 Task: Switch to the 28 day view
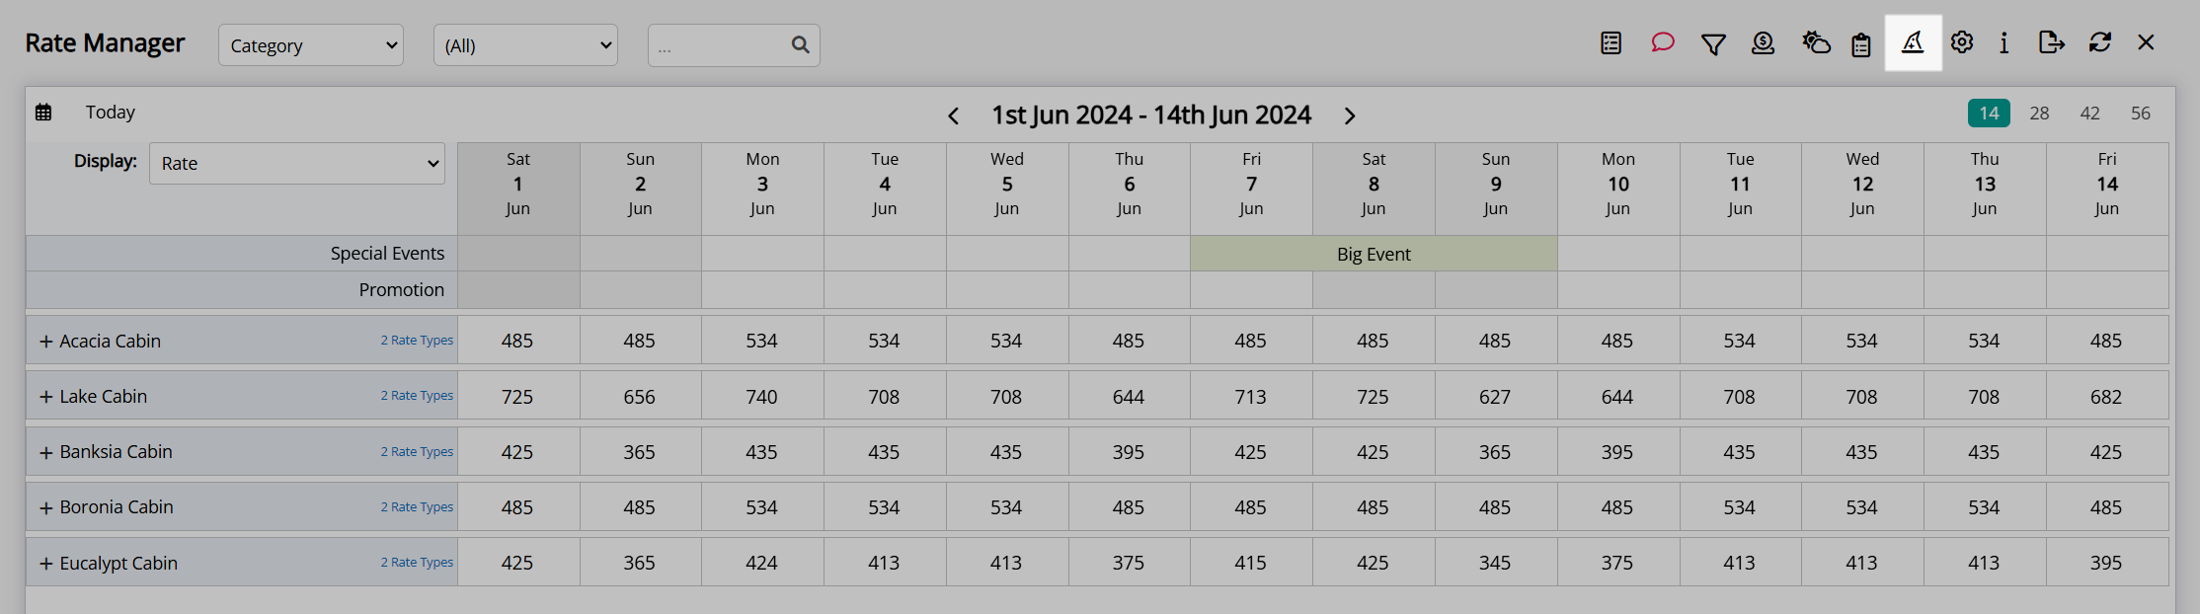click(x=2039, y=114)
